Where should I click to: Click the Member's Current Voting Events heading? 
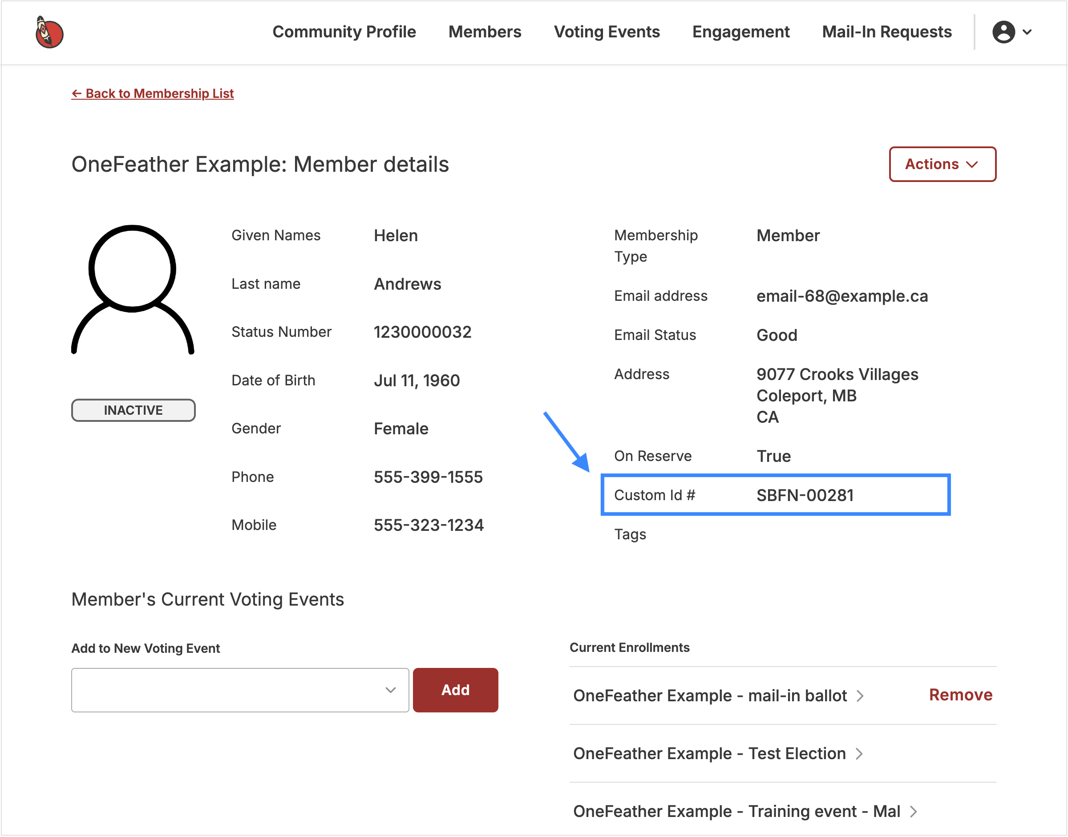click(x=207, y=599)
